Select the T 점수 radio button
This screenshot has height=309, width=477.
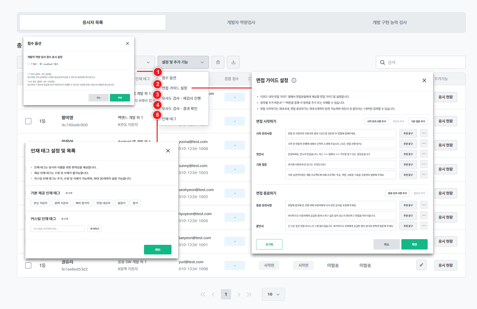tap(29, 64)
